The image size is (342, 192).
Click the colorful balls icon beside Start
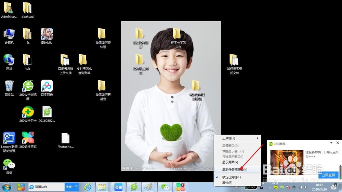click(x=21, y=187)
